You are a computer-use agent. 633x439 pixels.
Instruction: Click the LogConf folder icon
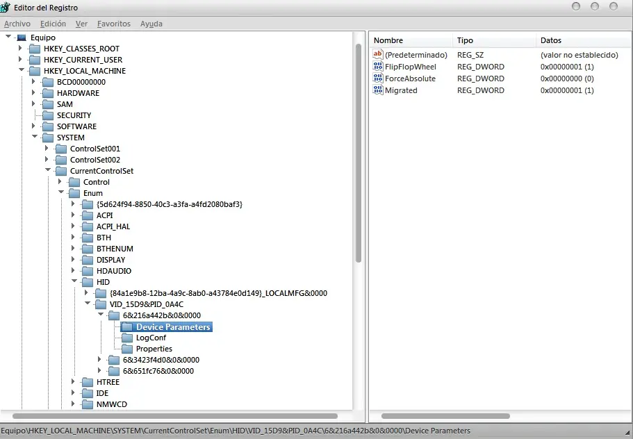click(x=127, y=338)
